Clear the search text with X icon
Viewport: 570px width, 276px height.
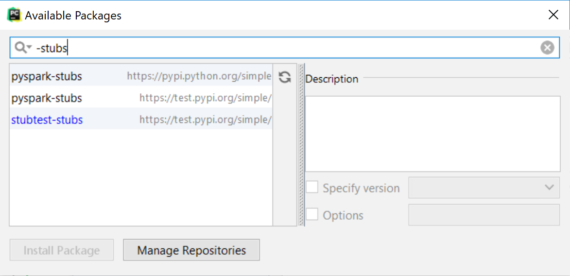point(547,48)
